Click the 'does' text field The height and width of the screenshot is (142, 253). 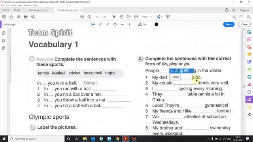click(176, 77)
